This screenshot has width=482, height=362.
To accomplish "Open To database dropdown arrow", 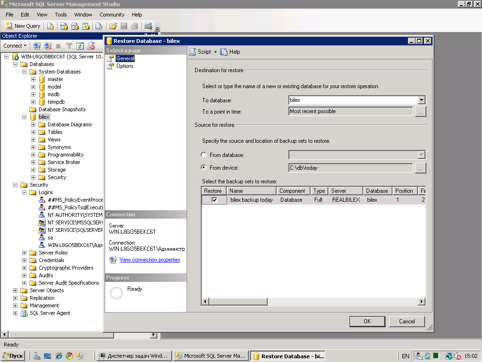I will [x=421, y=100].
